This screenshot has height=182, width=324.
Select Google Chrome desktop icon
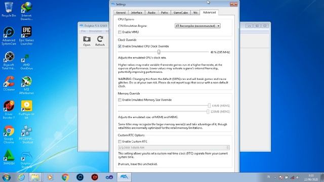(x=9, y=134)
